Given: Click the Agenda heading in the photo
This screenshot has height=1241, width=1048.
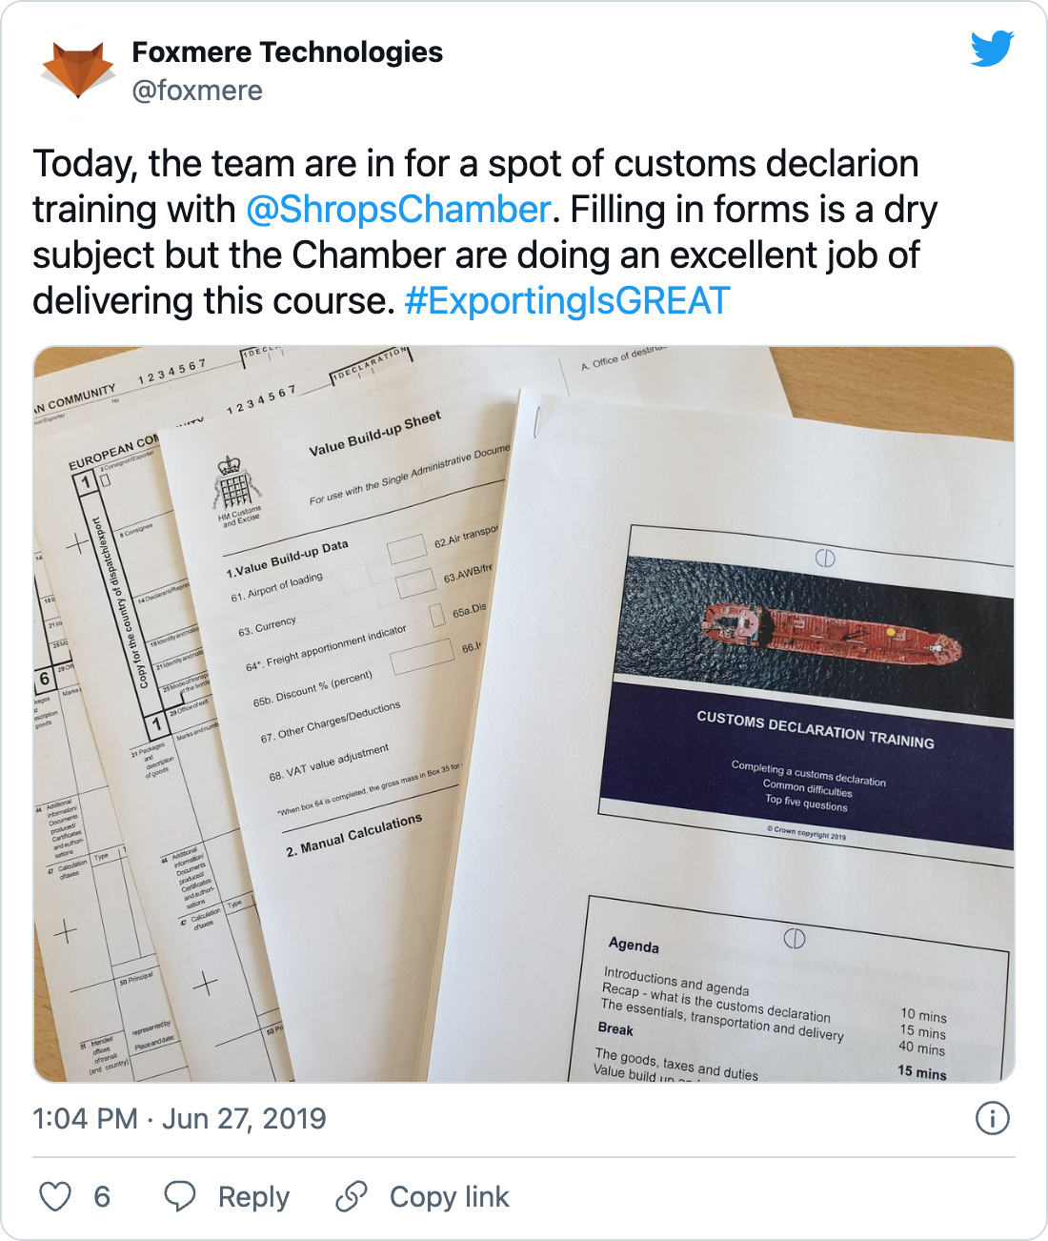Looking at the screenshot, I should pyautogui.click(x=634, y=945).
